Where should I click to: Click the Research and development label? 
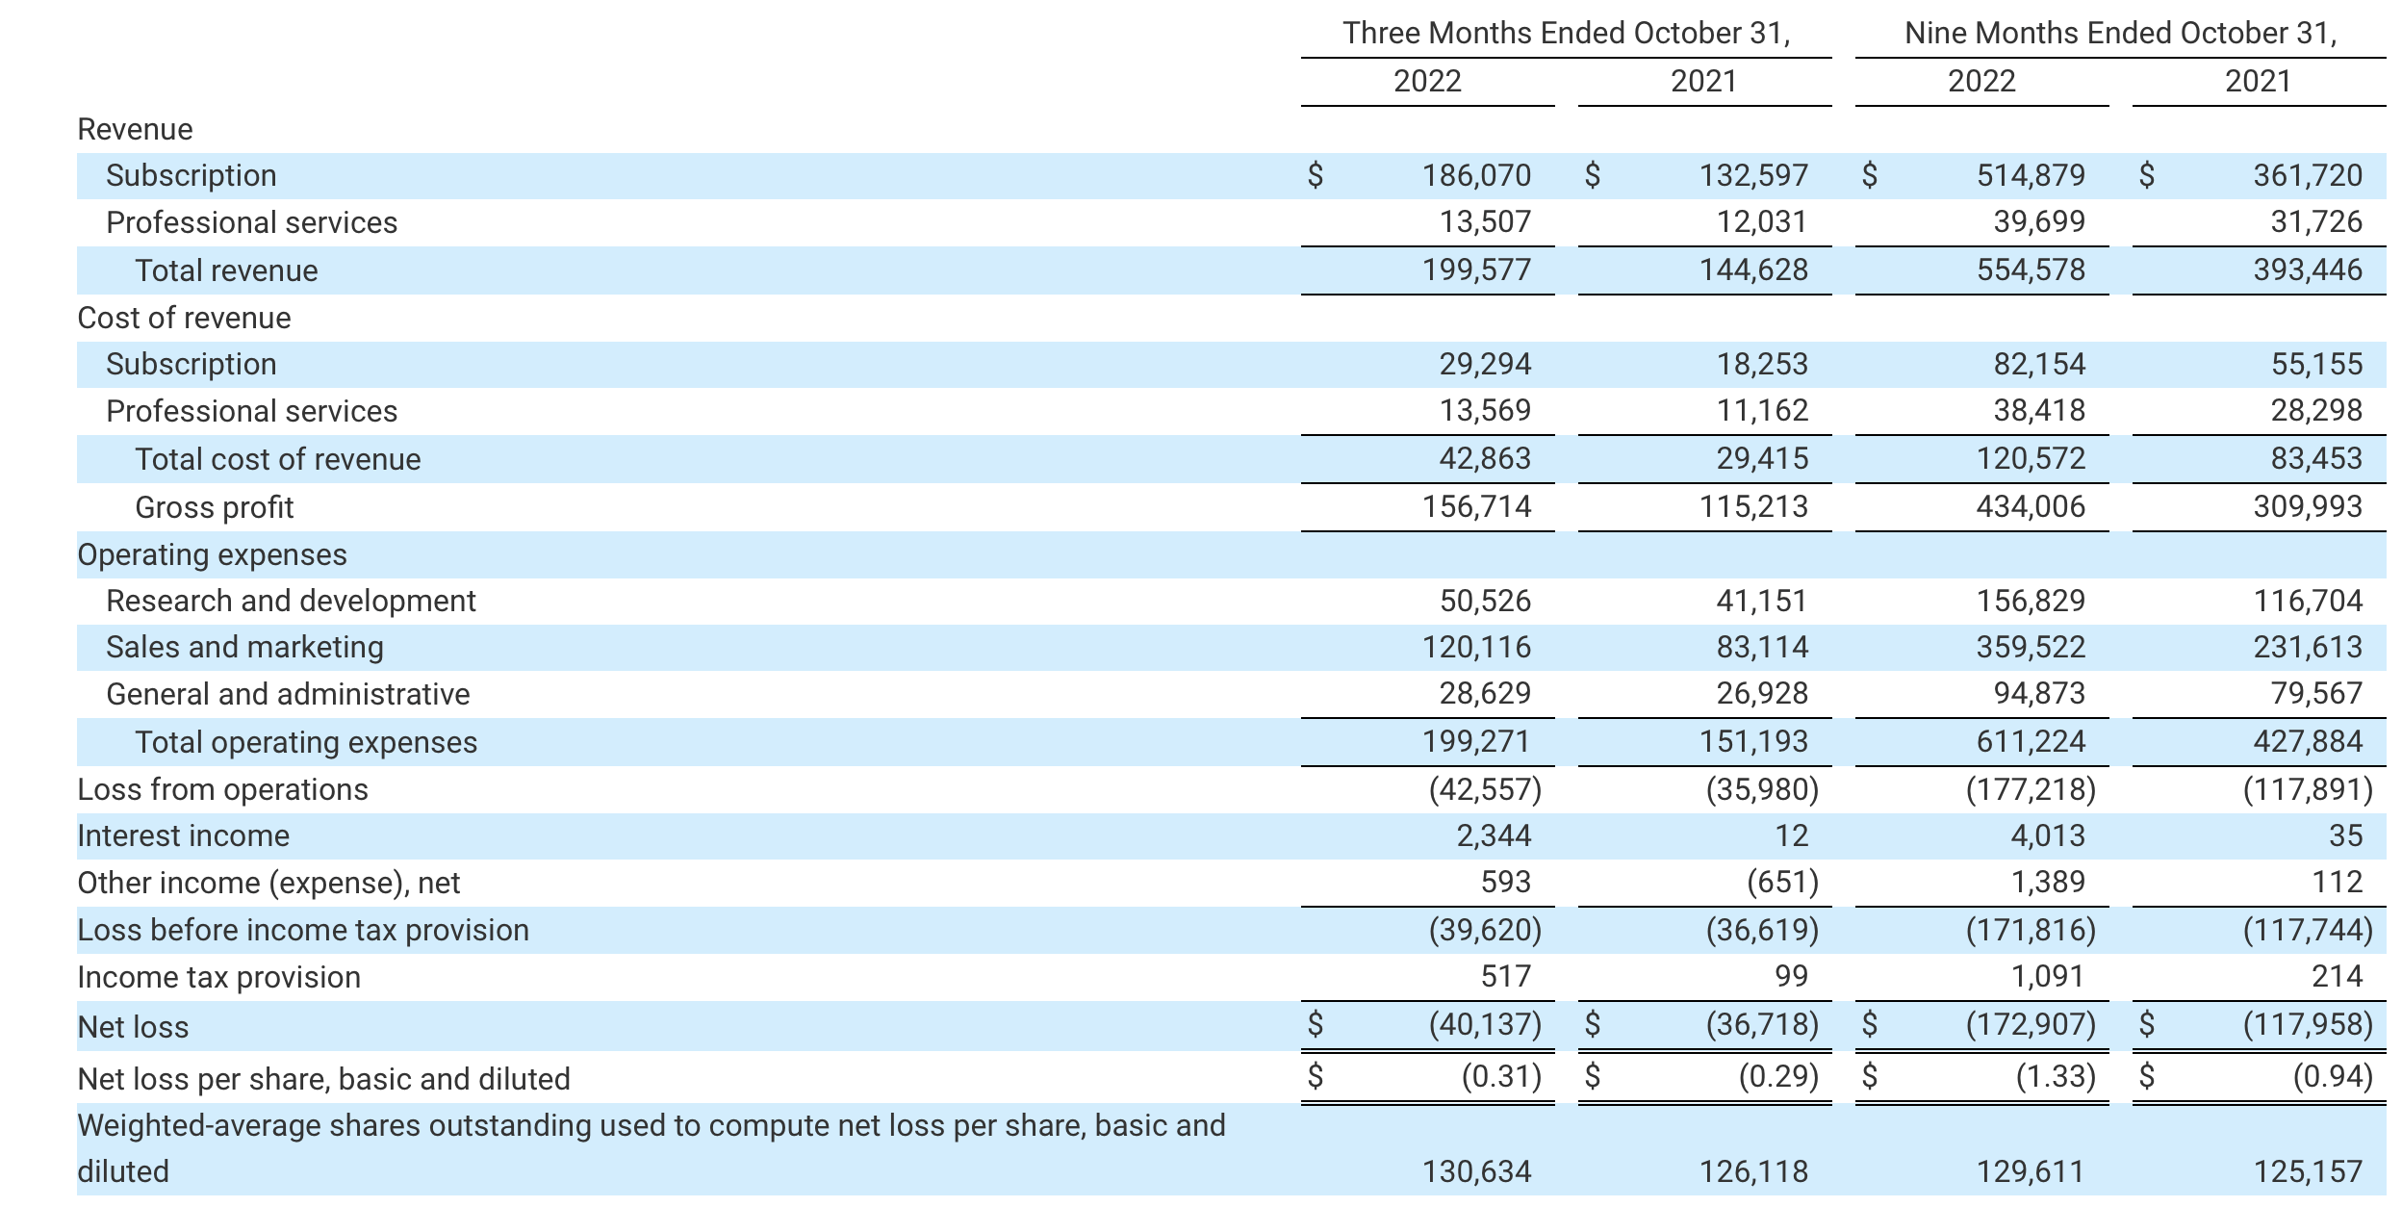[x=291, y=601]
